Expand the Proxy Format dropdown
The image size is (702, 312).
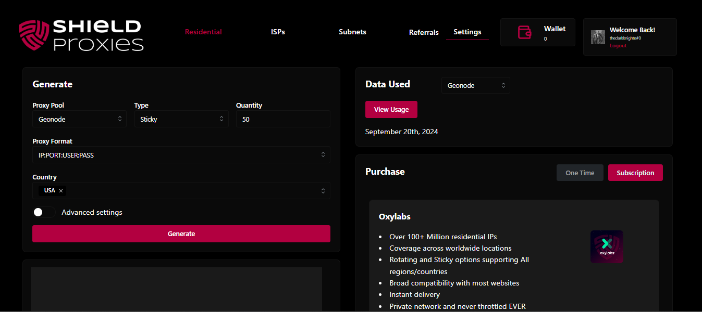181,155
